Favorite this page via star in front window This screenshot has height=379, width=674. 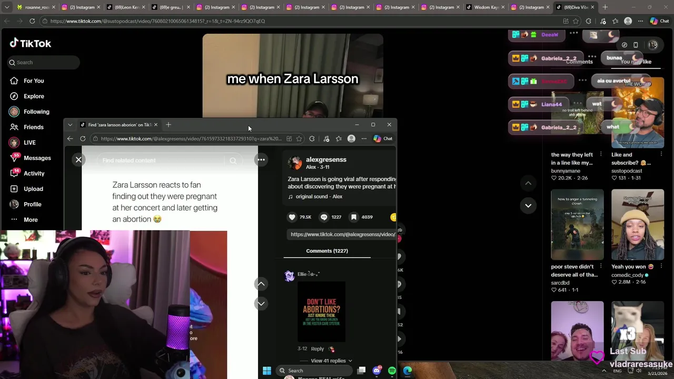[x=299, y=138]
